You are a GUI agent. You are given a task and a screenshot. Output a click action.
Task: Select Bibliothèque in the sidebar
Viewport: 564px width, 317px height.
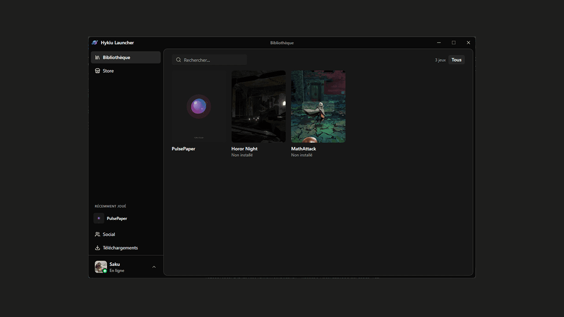coord(126,57)
